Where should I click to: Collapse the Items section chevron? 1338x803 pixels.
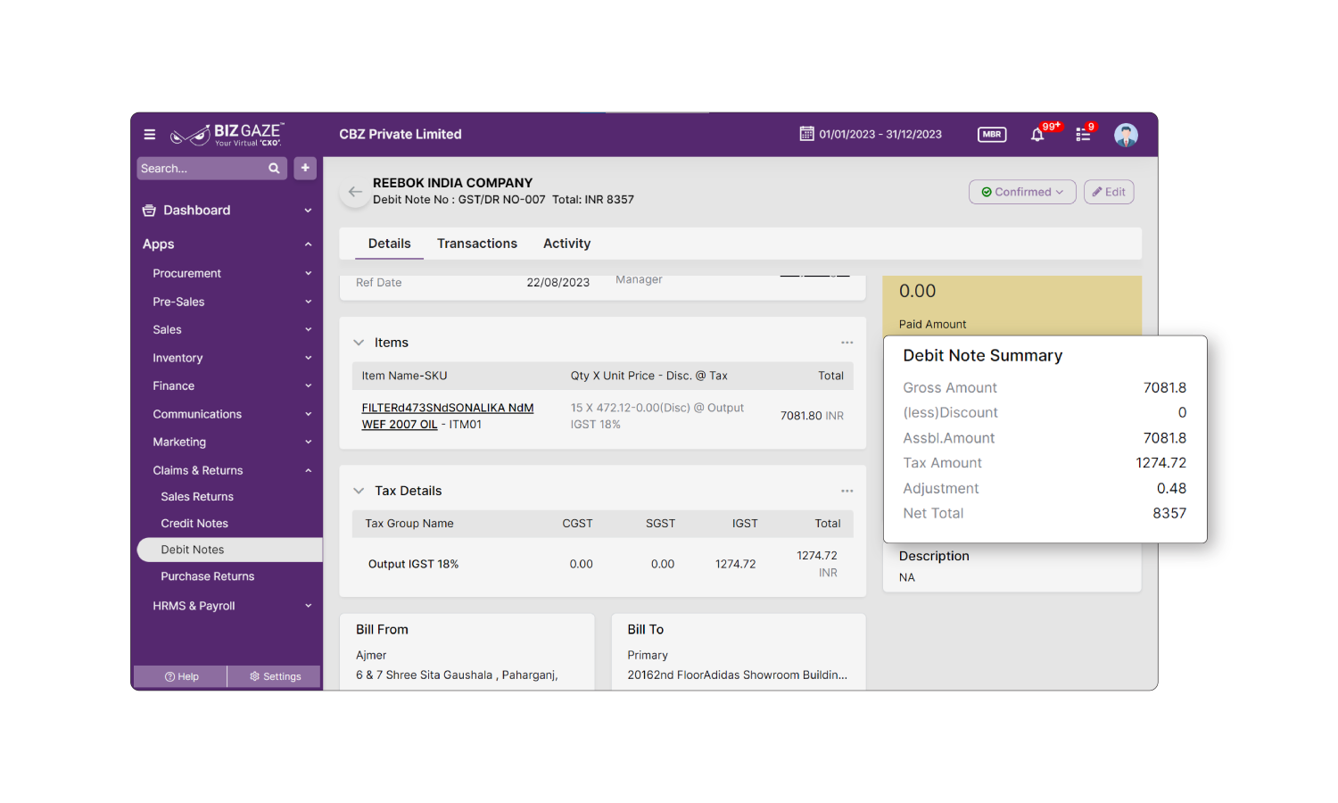point(359,343)
